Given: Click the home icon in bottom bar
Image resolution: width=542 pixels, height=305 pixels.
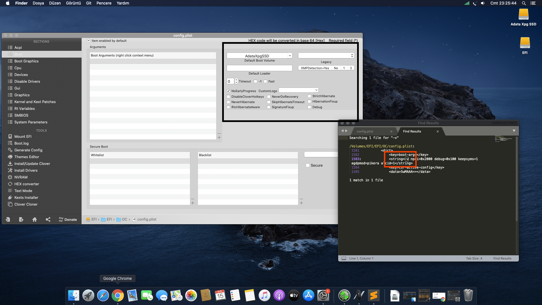Looking at the screenshot, I should pos(34,219).
